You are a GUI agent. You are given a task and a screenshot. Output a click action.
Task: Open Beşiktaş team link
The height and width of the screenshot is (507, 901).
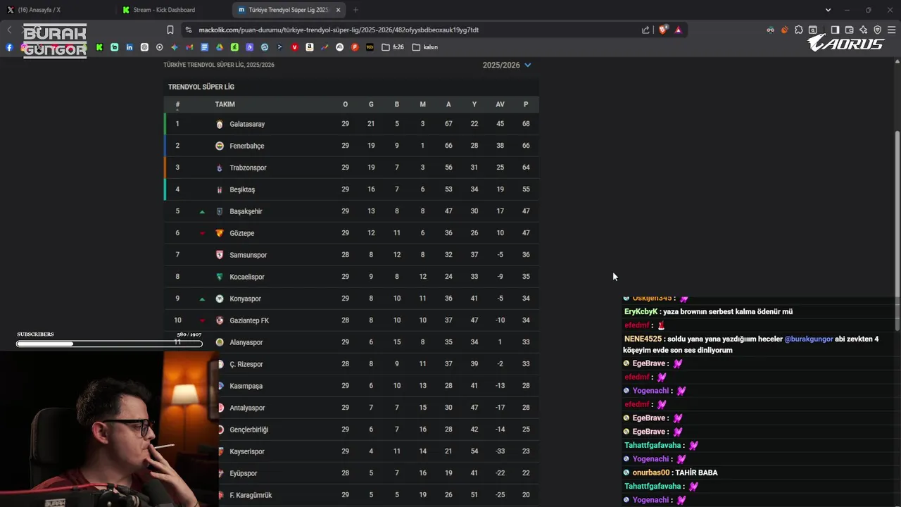tap(242, 189)
